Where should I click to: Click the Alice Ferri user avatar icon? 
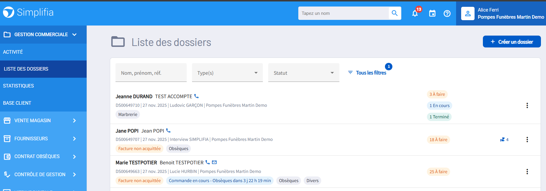point(468,13)
